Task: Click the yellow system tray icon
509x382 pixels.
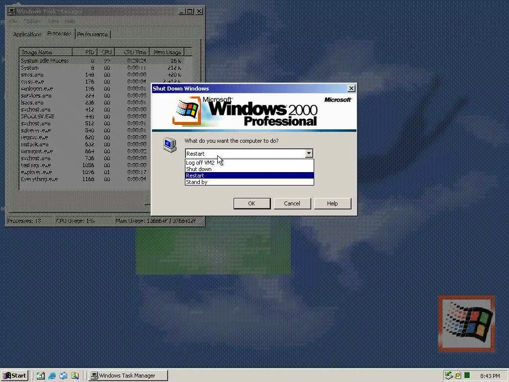Action: click(458, 376)
